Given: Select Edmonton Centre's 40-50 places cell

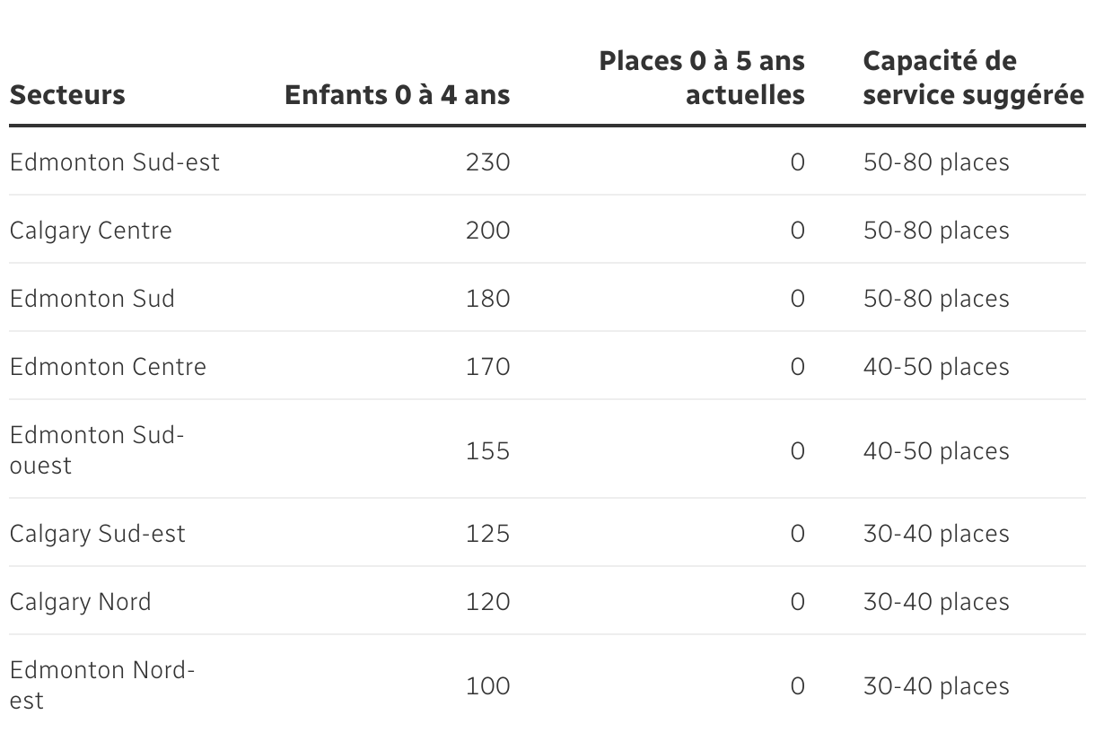Looking at the screenshot, I should (x=936, y=367).
